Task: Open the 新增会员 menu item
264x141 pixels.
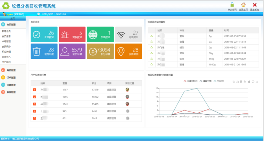Action: (6, 31)
